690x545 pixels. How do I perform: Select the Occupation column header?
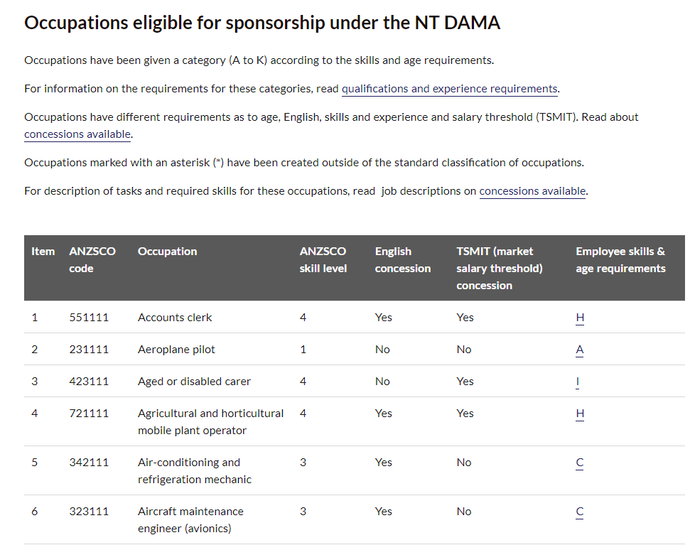point(167,252)
